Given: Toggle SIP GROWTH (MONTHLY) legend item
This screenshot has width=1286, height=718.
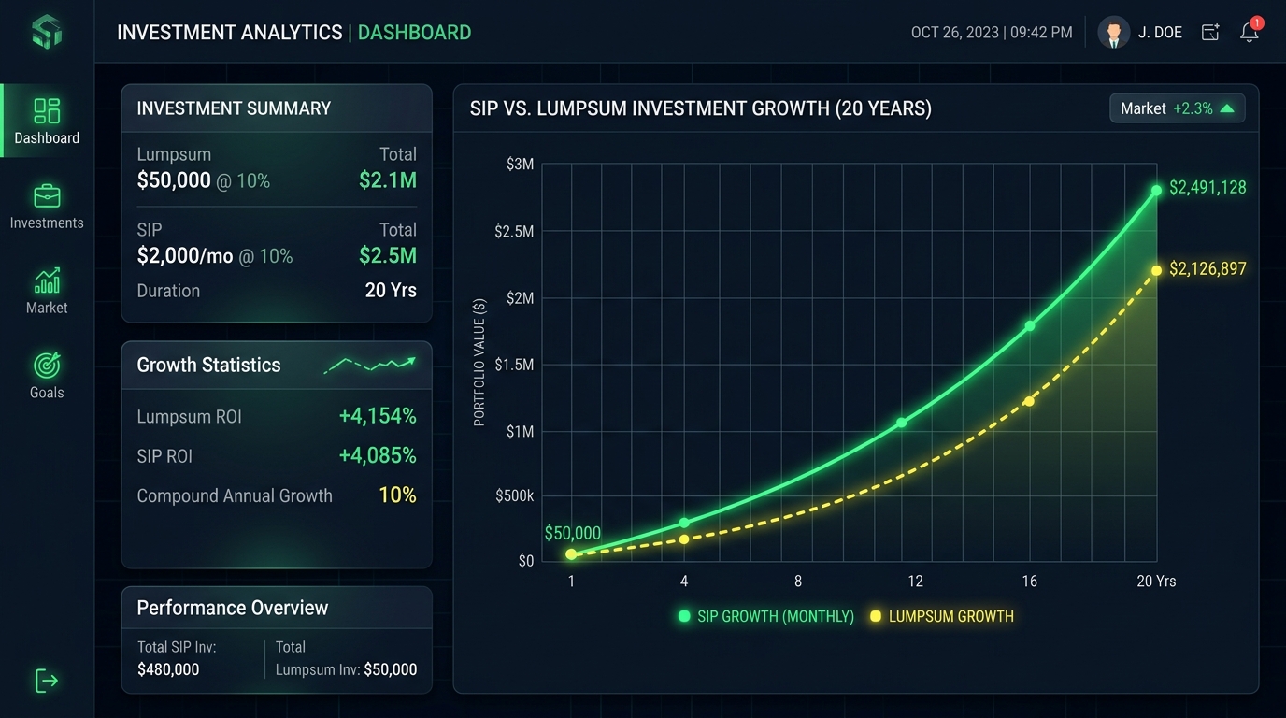Looking at the screenshot, I should point(766,616).
